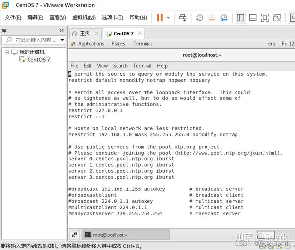Open the terminal View menu

102,66
